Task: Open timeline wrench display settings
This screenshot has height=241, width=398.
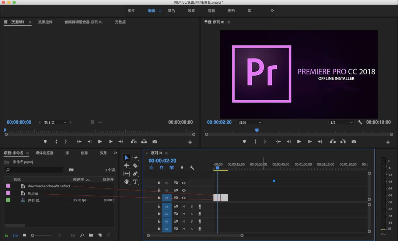Action: [x=192, y=168]
